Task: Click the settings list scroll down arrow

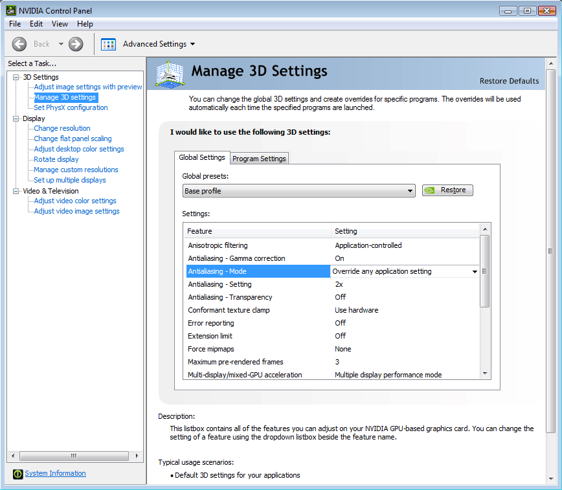Action: click(x=484, y=373)
